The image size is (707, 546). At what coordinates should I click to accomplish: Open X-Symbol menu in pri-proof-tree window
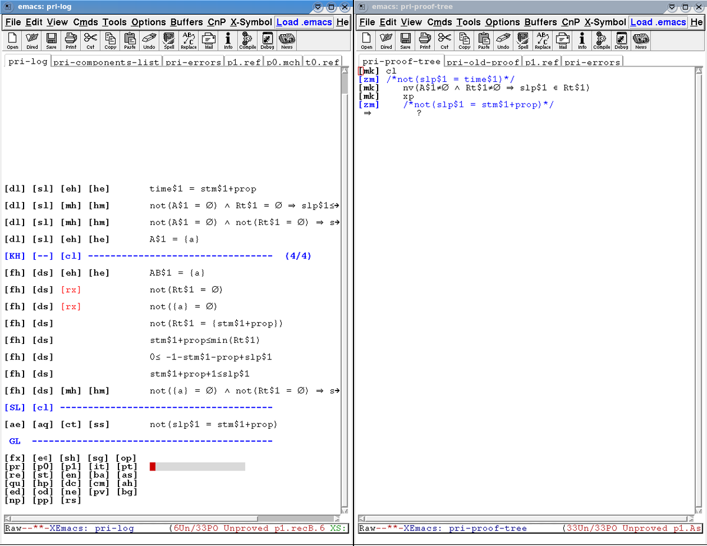point(605,22)
